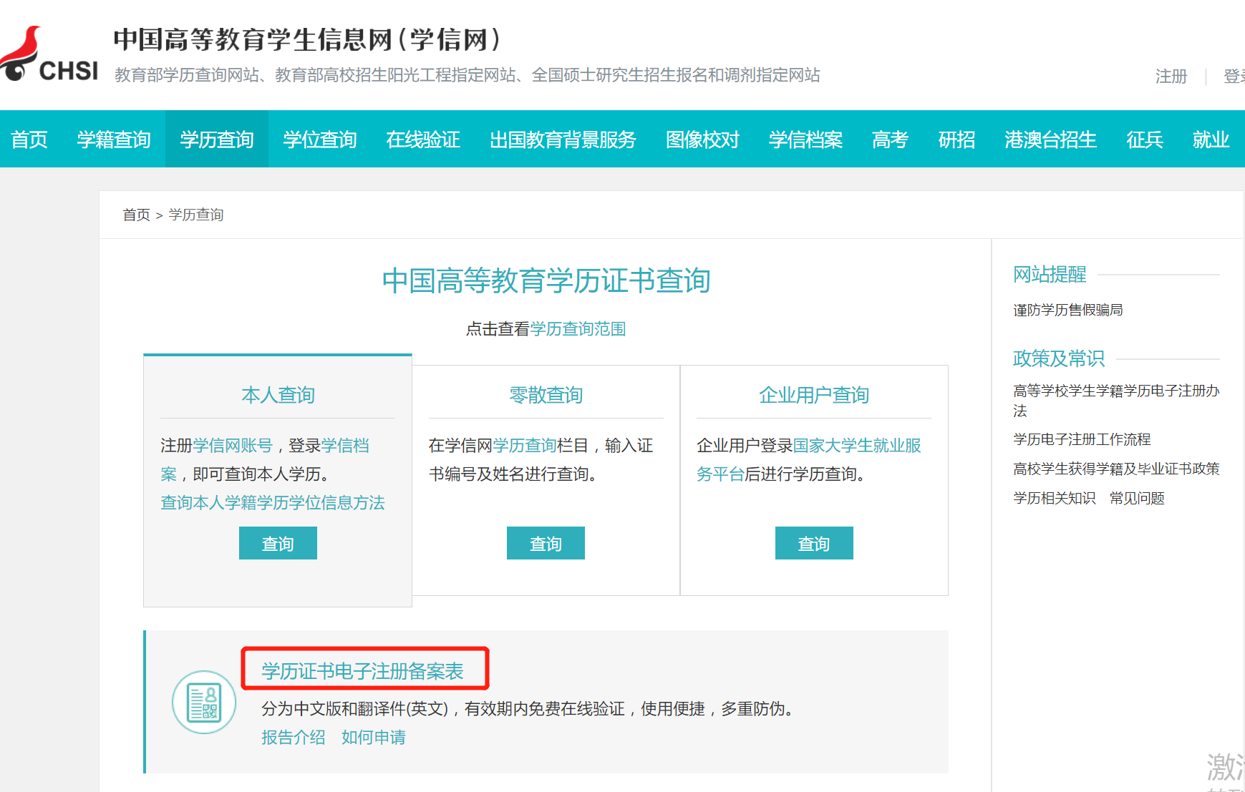Open 征兵 in the navigation bar
This screenshot has height=792, width=1245.
click(1144, 140)
